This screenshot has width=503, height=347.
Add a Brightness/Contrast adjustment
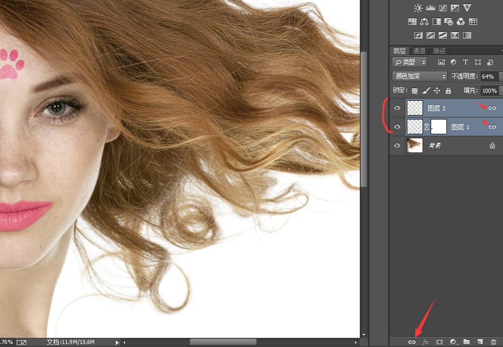[418, 8]
